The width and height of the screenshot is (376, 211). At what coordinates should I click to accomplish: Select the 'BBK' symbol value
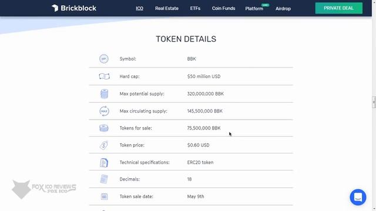coord(192,59)
